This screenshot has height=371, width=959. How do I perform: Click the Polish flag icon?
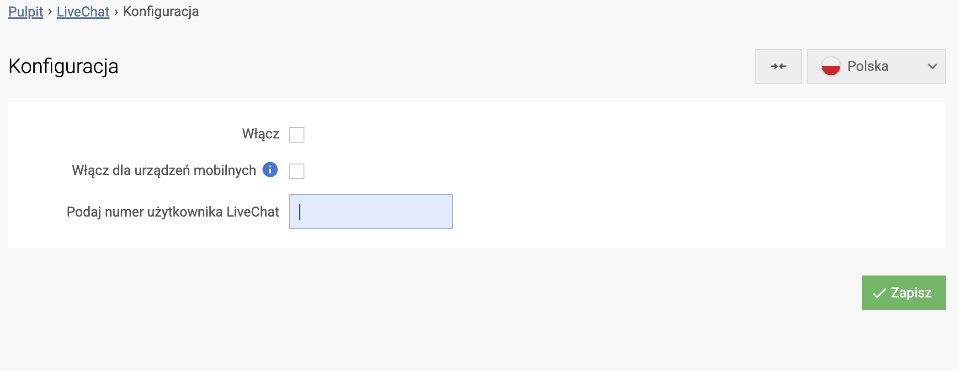(x=831, y=66)
